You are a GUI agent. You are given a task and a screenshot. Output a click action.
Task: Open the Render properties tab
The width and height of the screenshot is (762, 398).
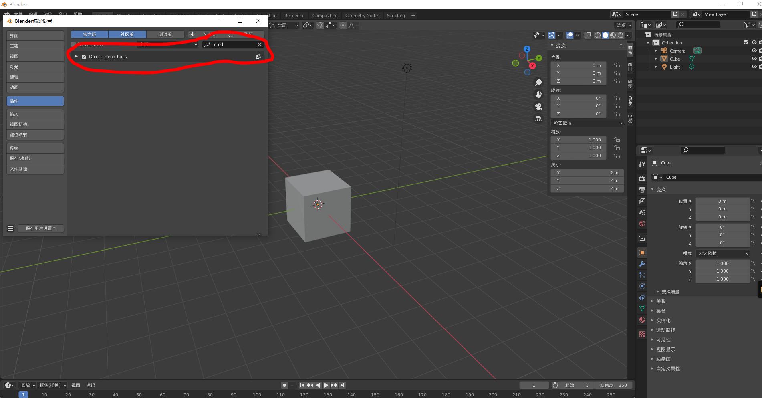[x=642, y=178]
